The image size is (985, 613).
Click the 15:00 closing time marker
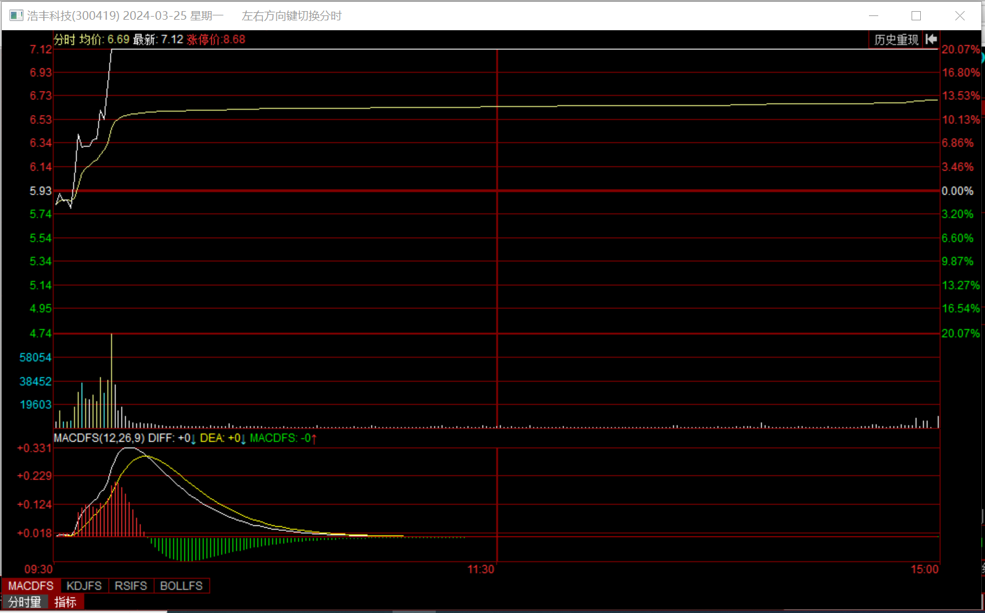pos(924,569)
